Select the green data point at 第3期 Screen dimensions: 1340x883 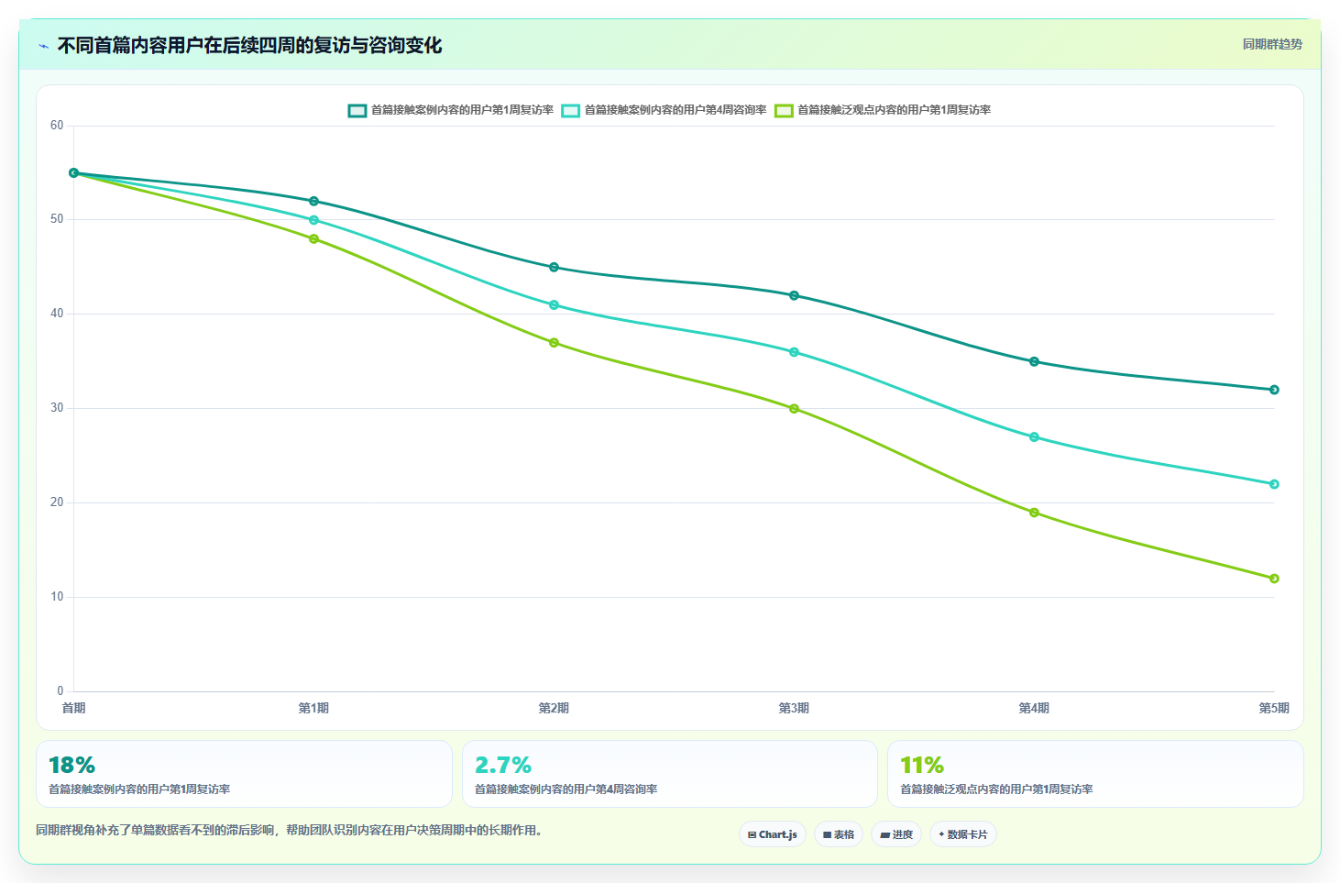794,409
